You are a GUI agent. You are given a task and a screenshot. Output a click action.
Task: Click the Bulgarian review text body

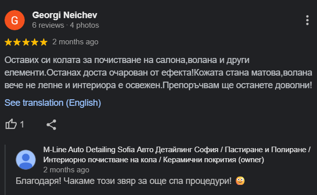pos(158,73)
